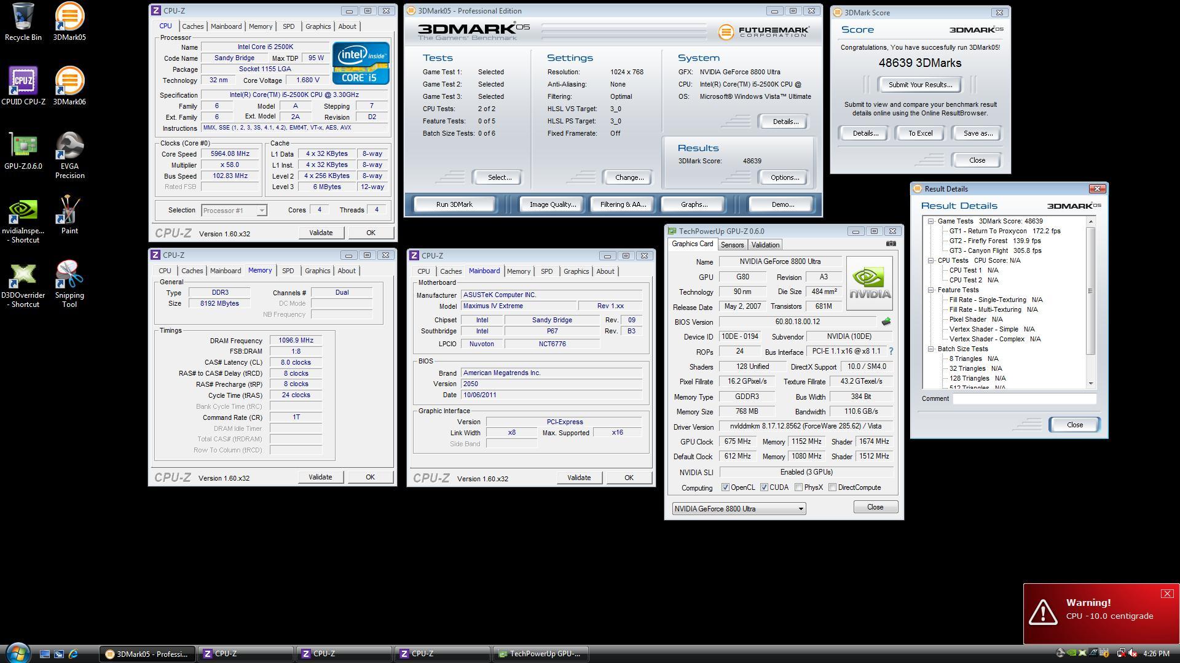Click the taskbar clock 4:26 PM
1180x663 pixels.
[1156, 654]
